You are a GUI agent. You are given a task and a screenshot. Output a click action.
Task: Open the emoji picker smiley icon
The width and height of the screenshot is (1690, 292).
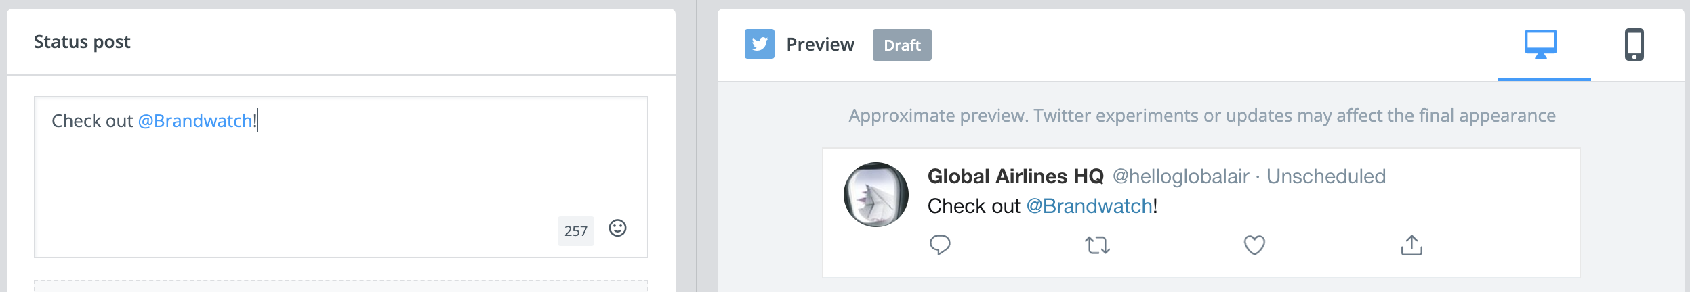(x=617, y=228)
